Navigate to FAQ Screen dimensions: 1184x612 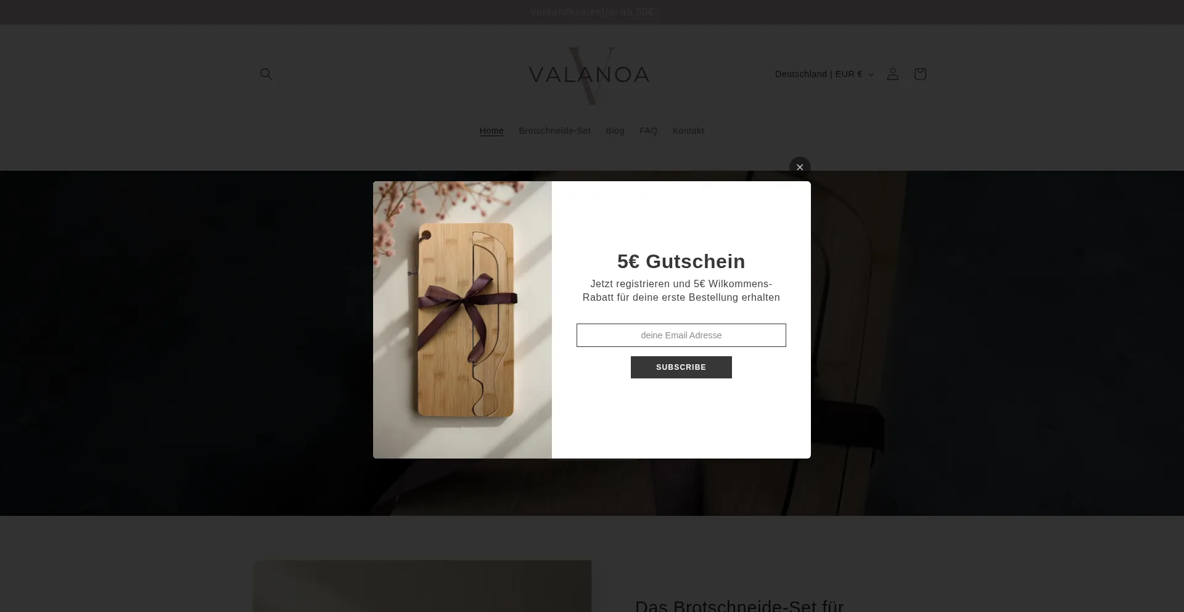[648, 131]
